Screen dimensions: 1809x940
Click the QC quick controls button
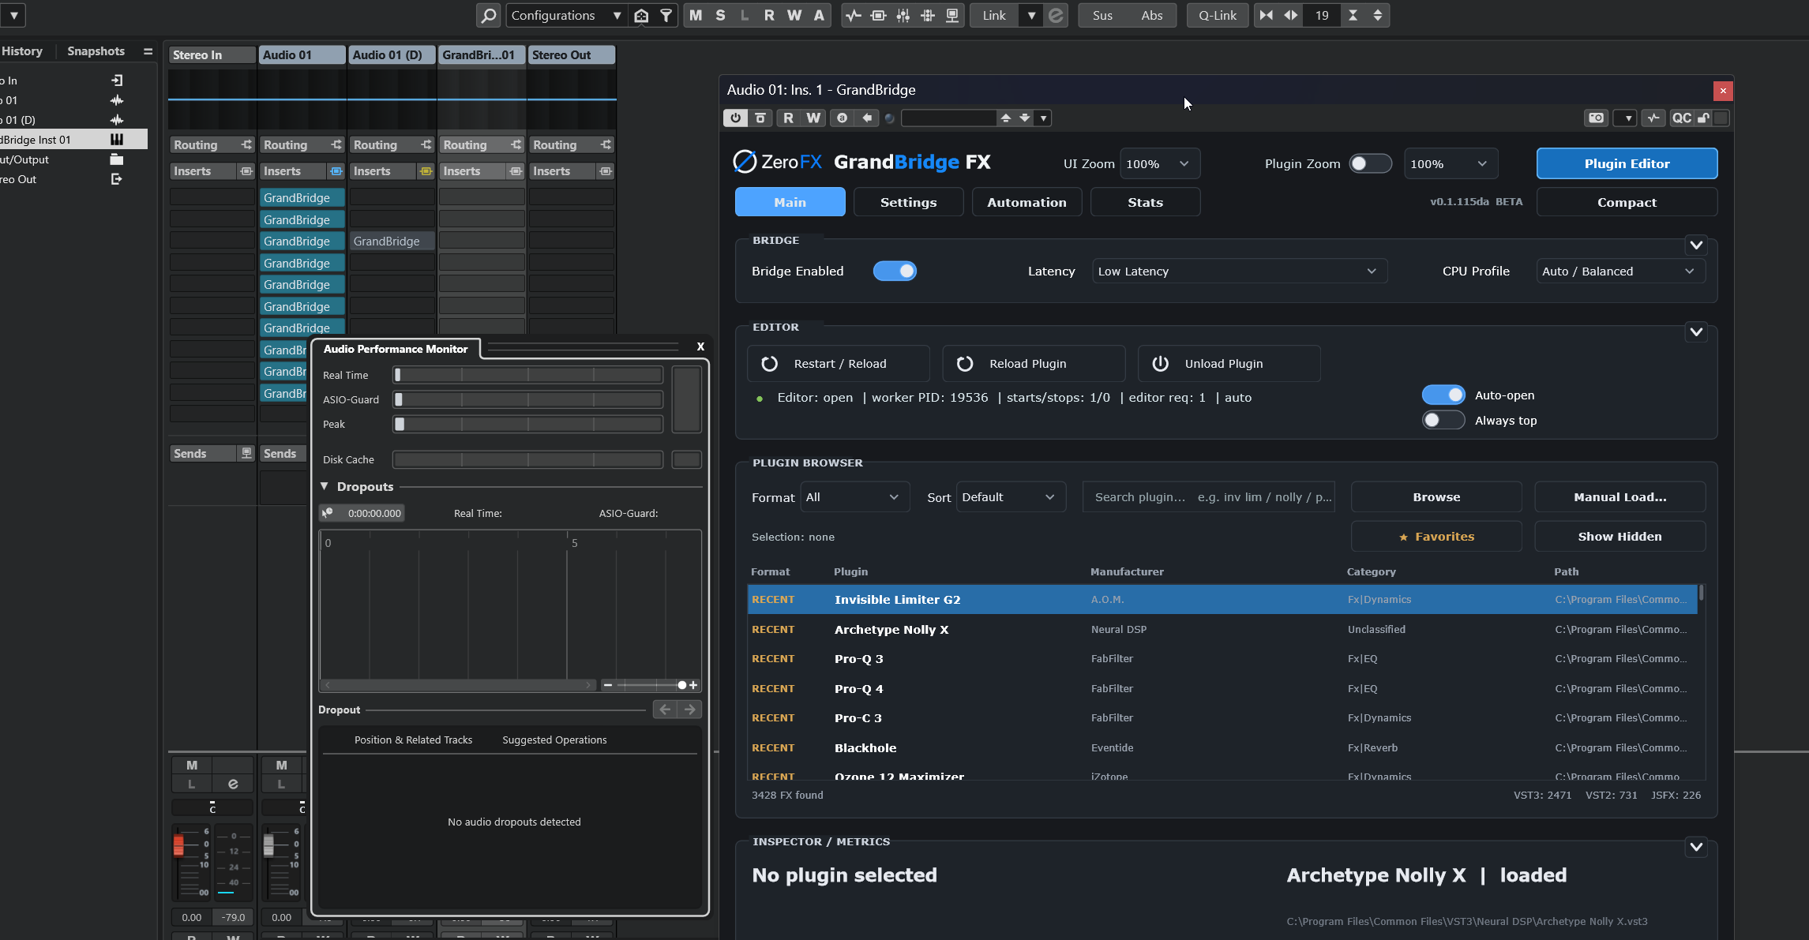(1682, 118)
